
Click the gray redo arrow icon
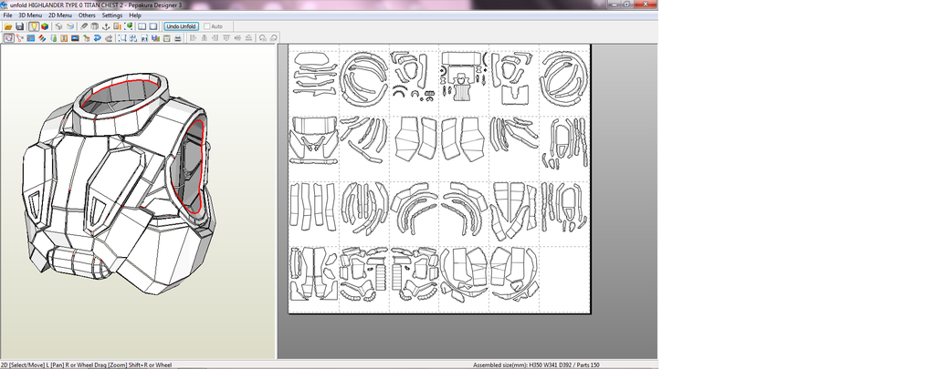[109, 38]
